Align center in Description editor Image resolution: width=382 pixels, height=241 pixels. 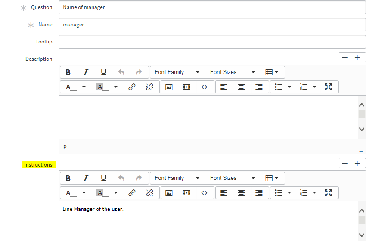(x=241, y=87)
